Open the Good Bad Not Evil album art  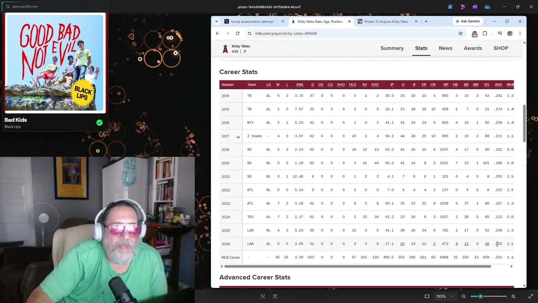tap(55, 63)
